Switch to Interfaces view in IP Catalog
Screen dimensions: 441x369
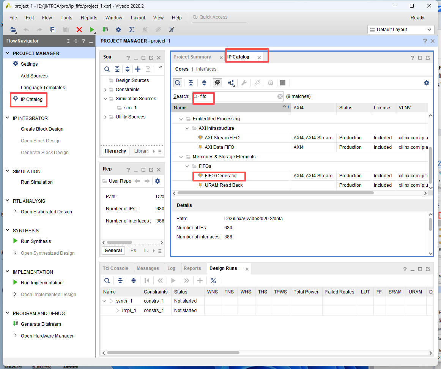(x=206, y=69)
